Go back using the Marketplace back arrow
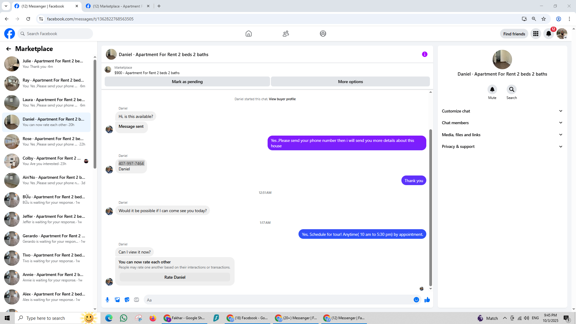This screenshot has width=576, height=324. click(x=8, y=49)
